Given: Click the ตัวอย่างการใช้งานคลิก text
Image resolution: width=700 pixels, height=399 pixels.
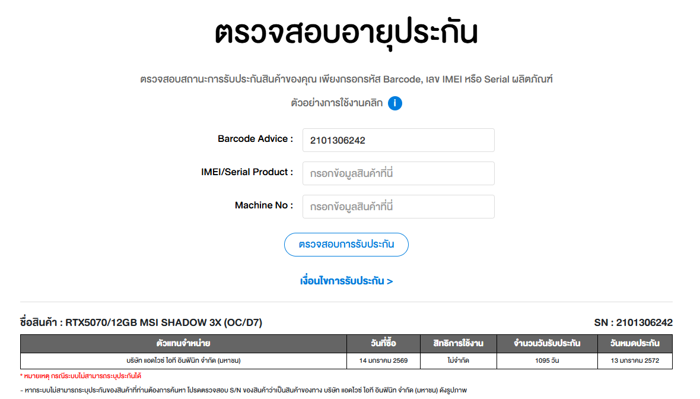Looking at the screenshot, I should point(336,103).
